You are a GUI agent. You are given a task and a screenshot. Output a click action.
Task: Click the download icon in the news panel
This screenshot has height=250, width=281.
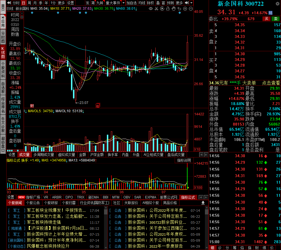(x=203, y=203)
